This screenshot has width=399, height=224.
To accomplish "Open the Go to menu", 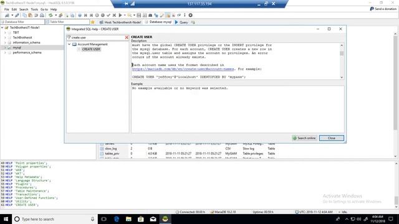I will [44, 9].
